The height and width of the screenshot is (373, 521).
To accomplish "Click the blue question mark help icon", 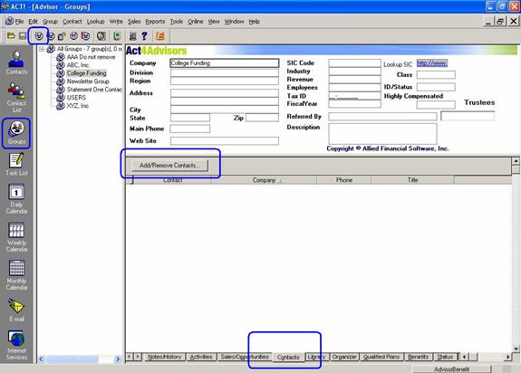I will pyautogui.click(x=144, y=36).
